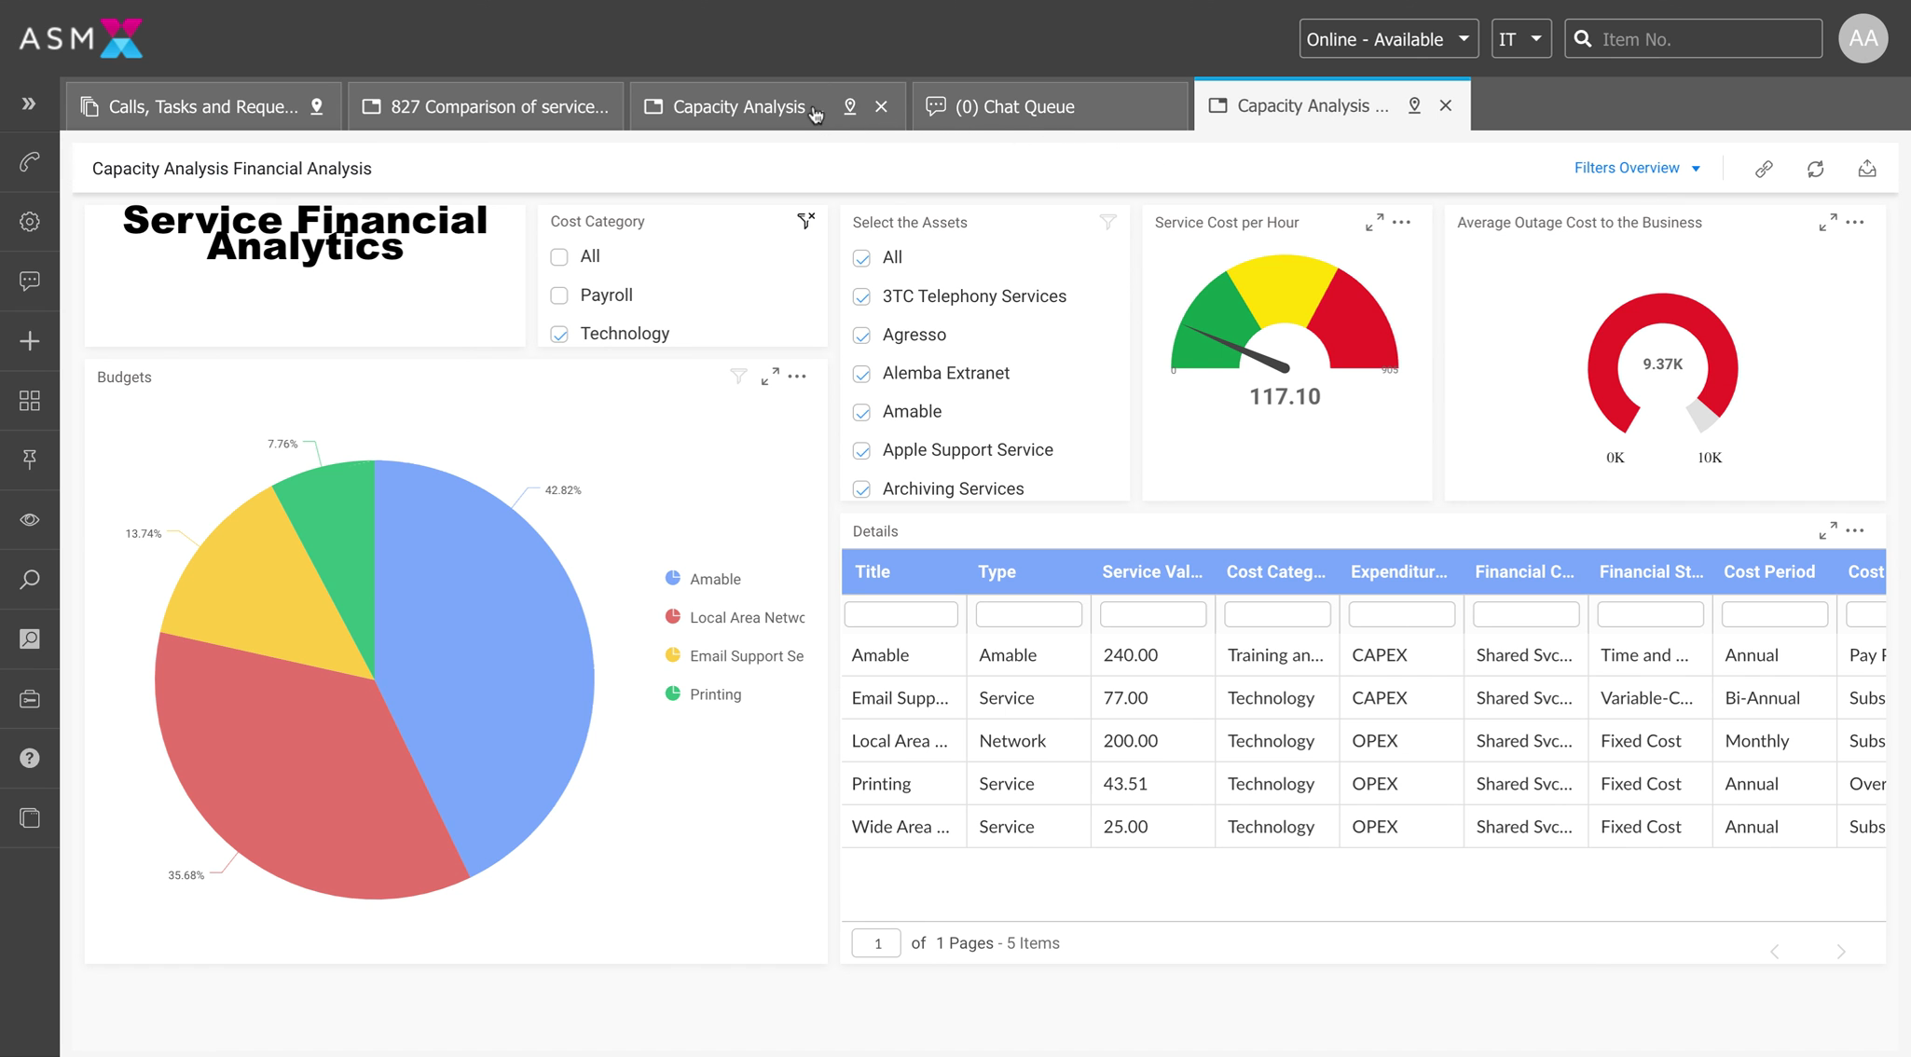
Task: Open Details widget more options menu
Action: point(1855,530)
